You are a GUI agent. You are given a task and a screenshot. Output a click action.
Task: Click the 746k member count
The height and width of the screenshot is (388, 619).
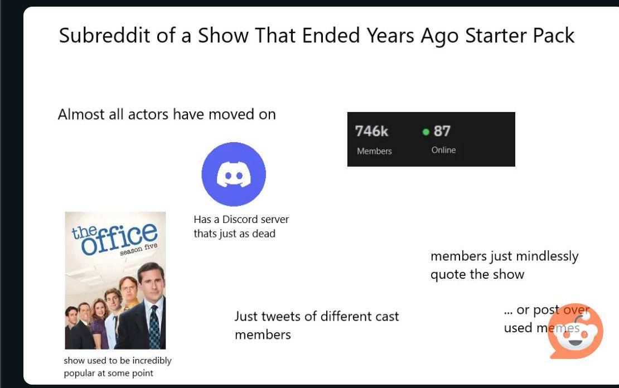[x=371, y=131]
